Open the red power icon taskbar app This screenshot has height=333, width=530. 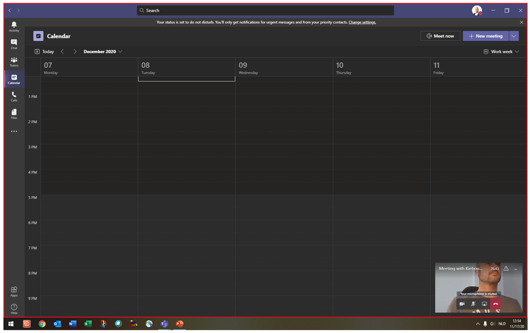coord(27,324)
